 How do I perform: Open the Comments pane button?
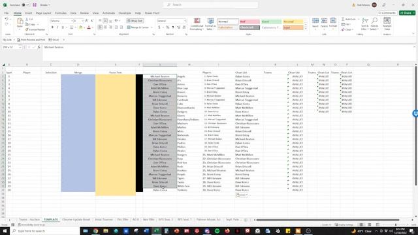(387, 13)
